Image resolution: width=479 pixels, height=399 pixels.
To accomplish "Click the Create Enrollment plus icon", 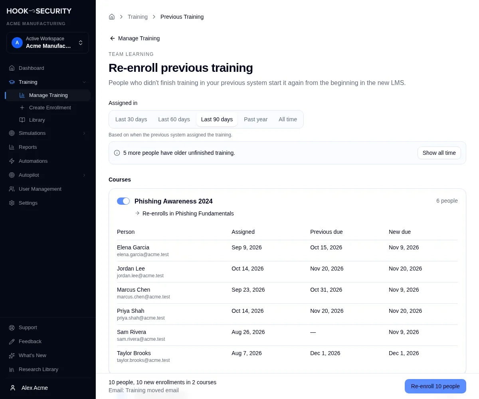I will (22, 108).
